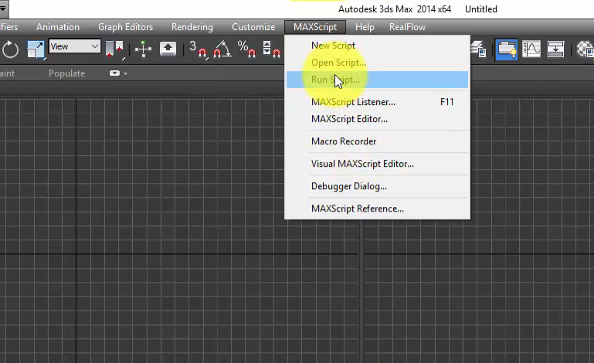Choose Open Script... entry
This screenshot has width=594, height=363.
pyautogui.click(x=377, y=63)
